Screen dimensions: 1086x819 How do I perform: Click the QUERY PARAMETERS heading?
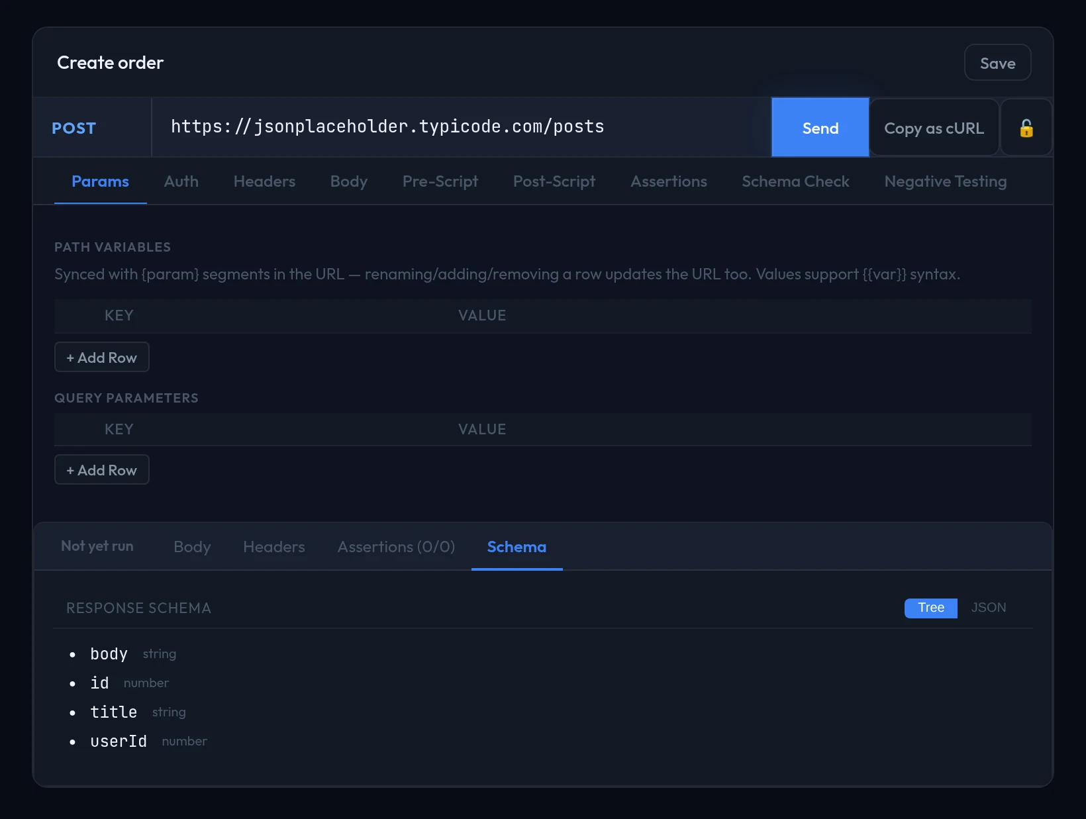(126, 398)
